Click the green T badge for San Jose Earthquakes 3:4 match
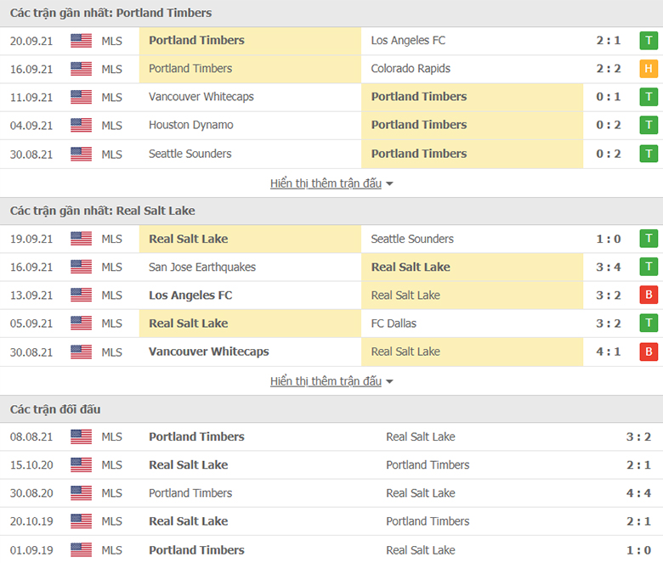 click(649, 267)
